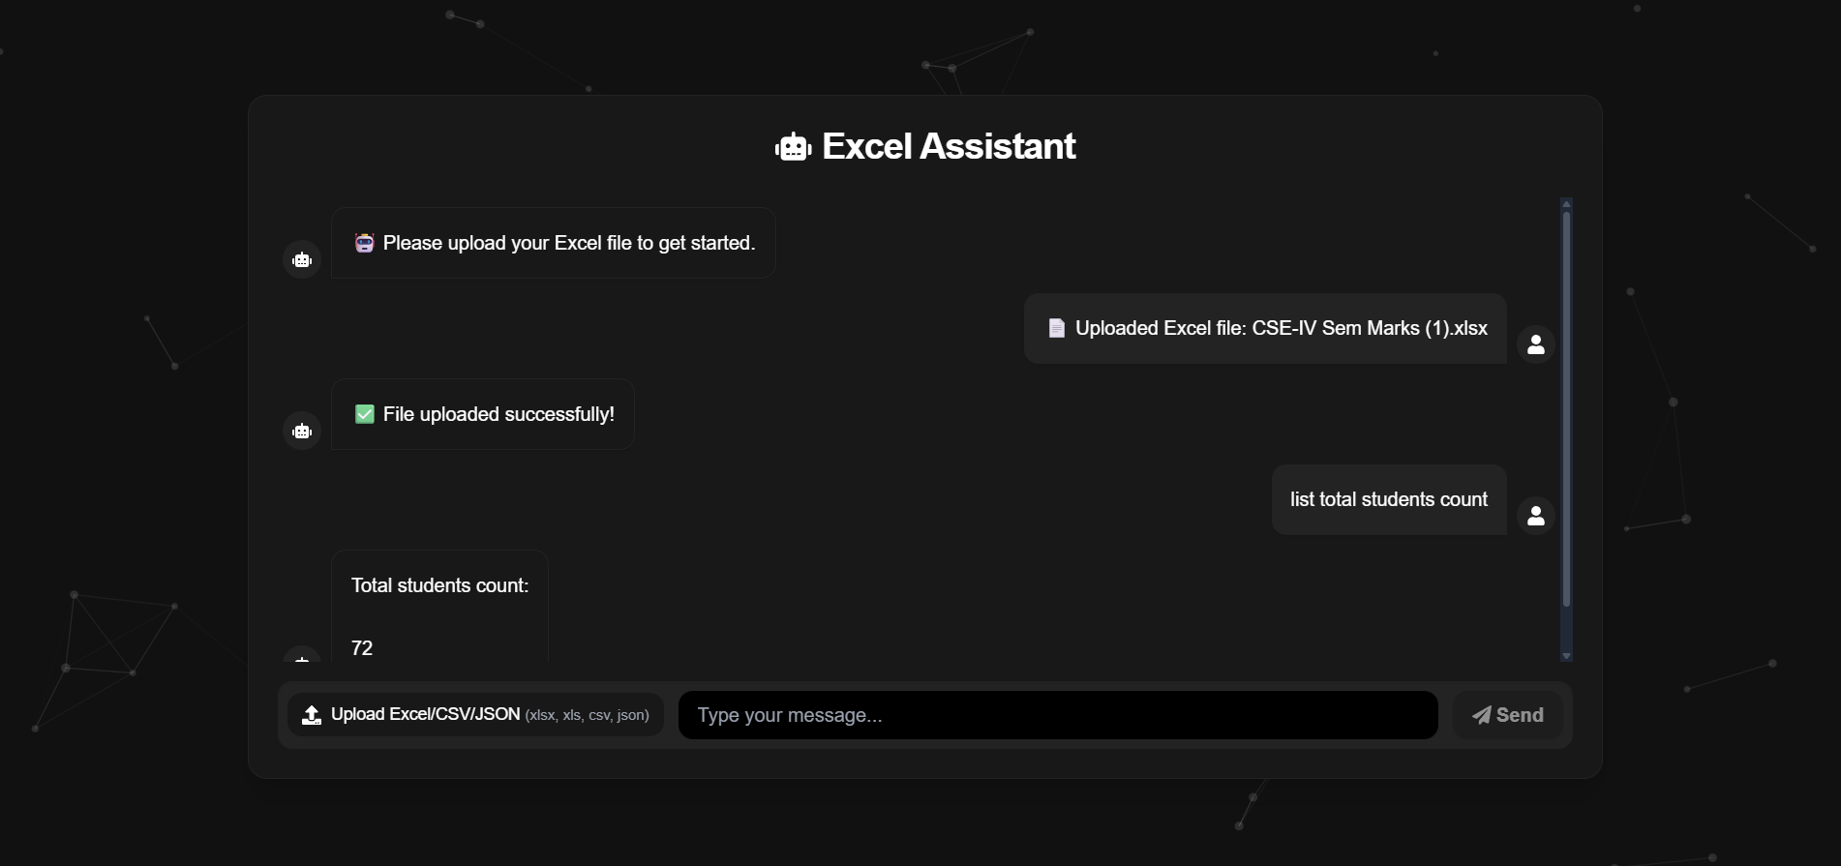This screenshot has width=1841, height=866.
Task: Click the robot emoji inside the upload prompt
Action: point(364,243)
